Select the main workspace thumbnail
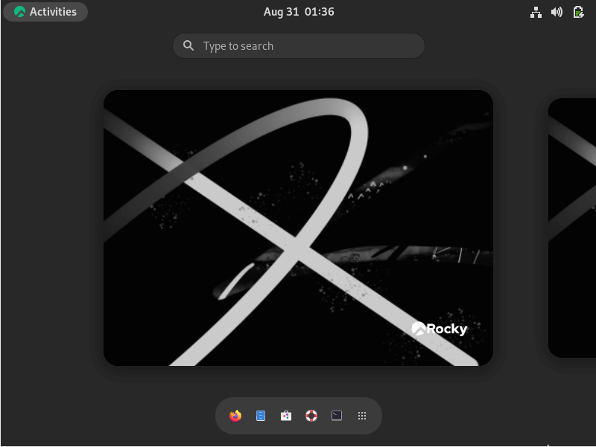The height and width of the screenshot is (447, 596). pos(299,228)
